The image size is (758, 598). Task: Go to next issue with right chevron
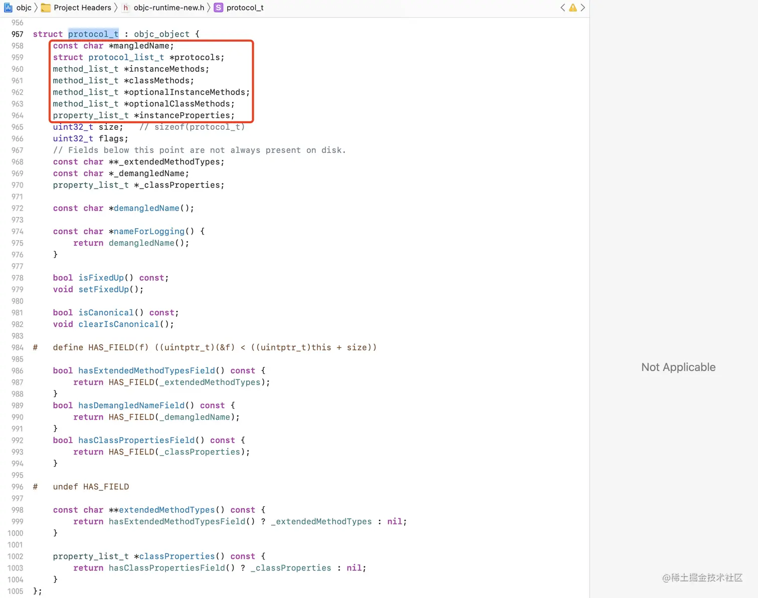click(583, 8)
